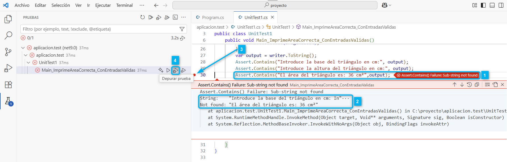Open the Ir menu
Screen dimensions: 507x162
88,5
